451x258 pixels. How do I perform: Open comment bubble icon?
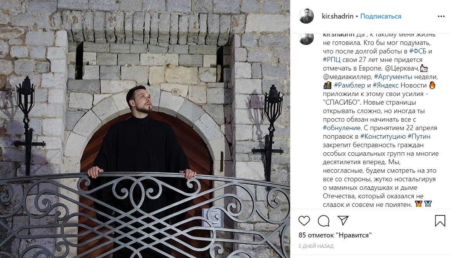[x=324, y=221]
